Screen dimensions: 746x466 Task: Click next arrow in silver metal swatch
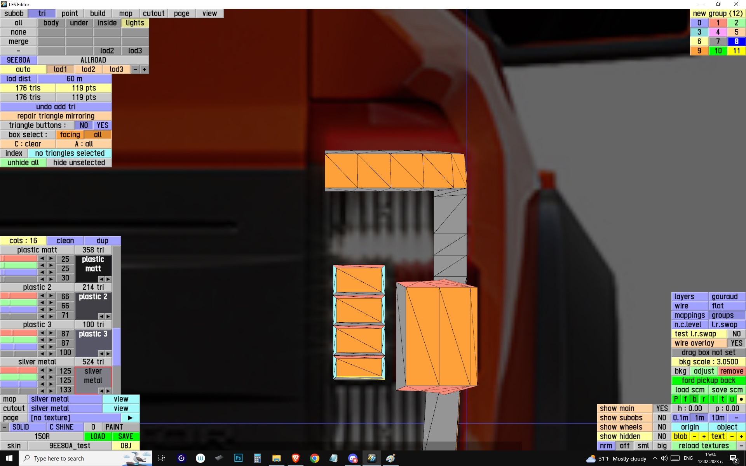click(x=108, y=391)
